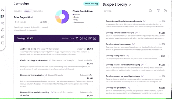Click the light blue Development slice of chart

click(x=59, y=13)
